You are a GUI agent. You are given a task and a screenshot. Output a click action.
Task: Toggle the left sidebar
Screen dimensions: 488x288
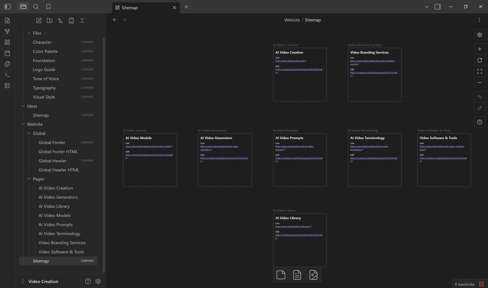click(x=7, y=7)
